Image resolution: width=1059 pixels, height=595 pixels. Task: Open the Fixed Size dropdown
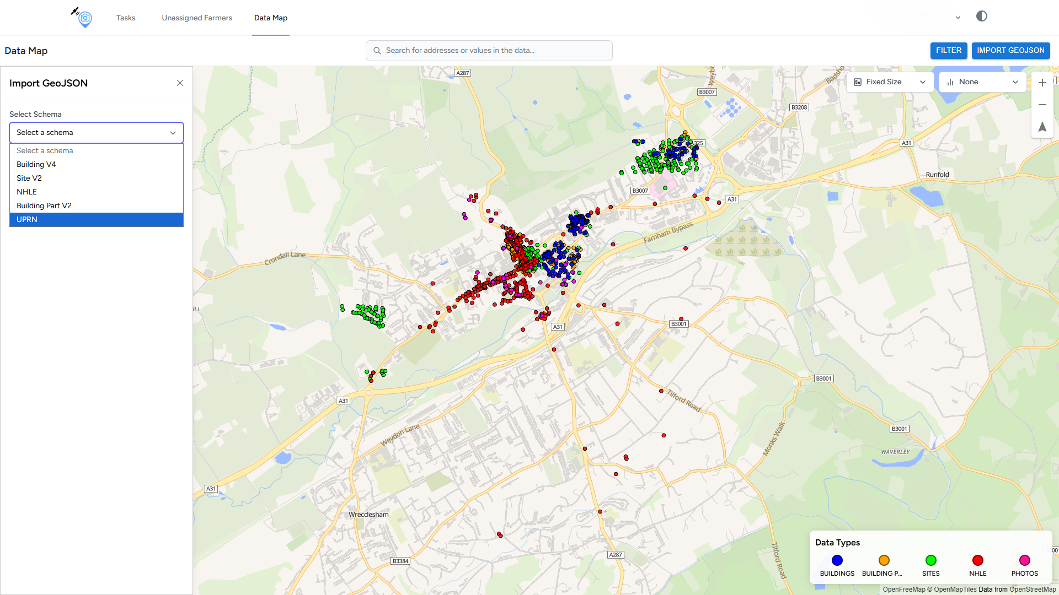point(889,82)
